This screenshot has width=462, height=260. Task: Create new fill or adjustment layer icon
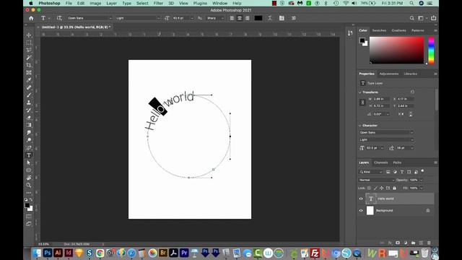pos(406,243)
